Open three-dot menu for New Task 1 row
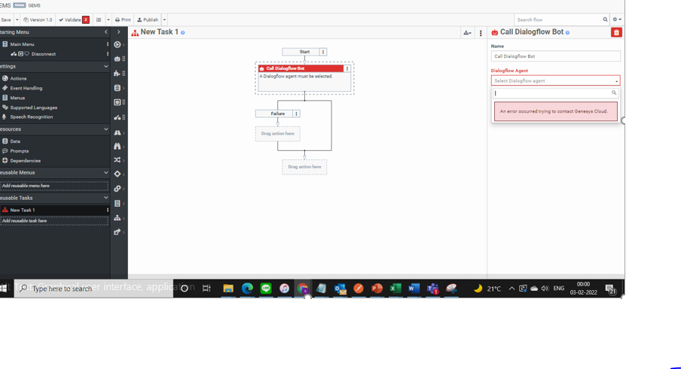 pyautogui.click(x=107, y=210)
